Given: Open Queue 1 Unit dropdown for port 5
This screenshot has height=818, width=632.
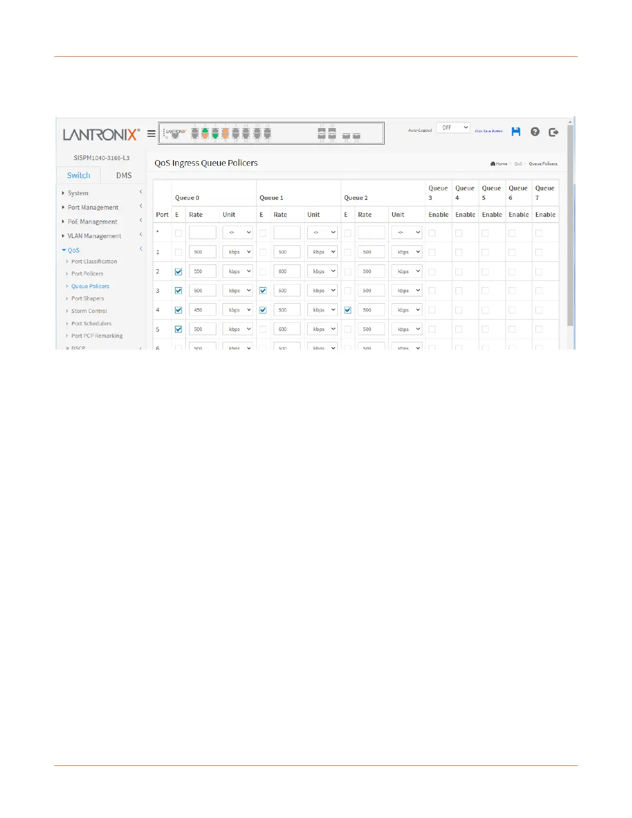Looking at the screenshot, I should (x=322, y=329).
